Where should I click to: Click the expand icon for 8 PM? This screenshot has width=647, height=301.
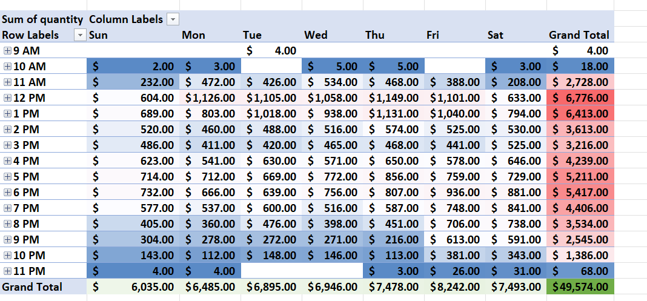point(7,224)
